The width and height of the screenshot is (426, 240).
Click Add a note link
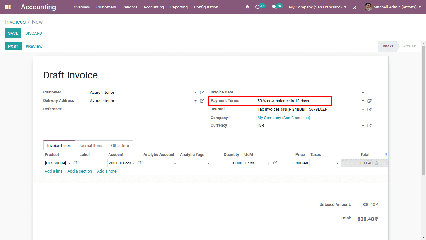(x=107, y=171)
